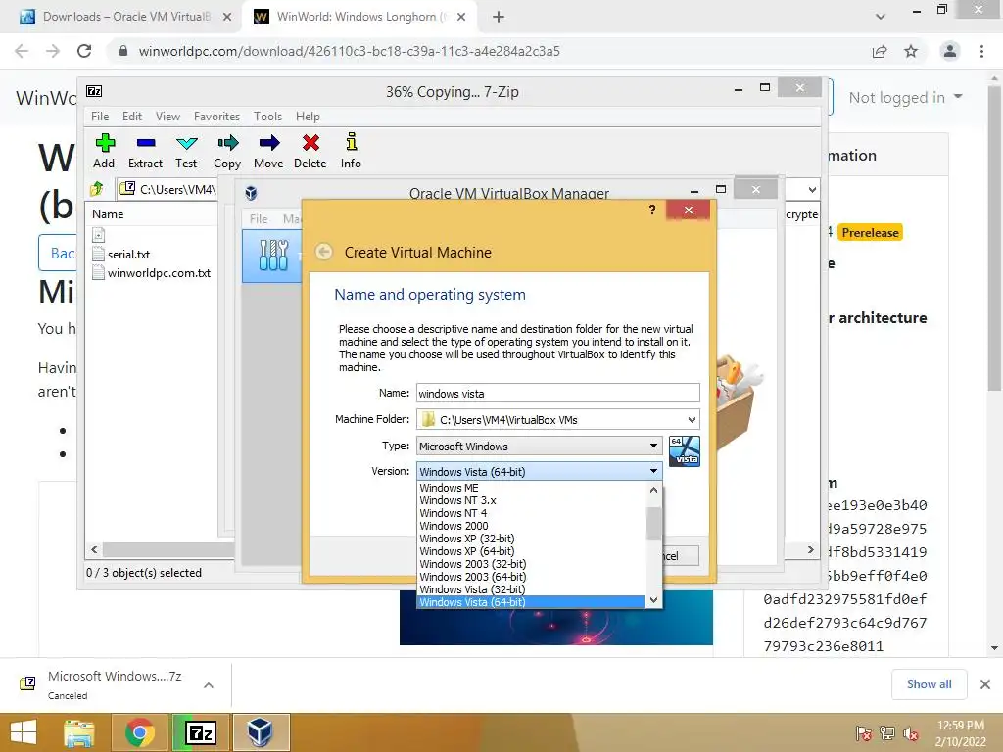Expand the Machine Folder dropdown
The image size is (1003, 752).
pyautogui.click(x=692, y=419)
